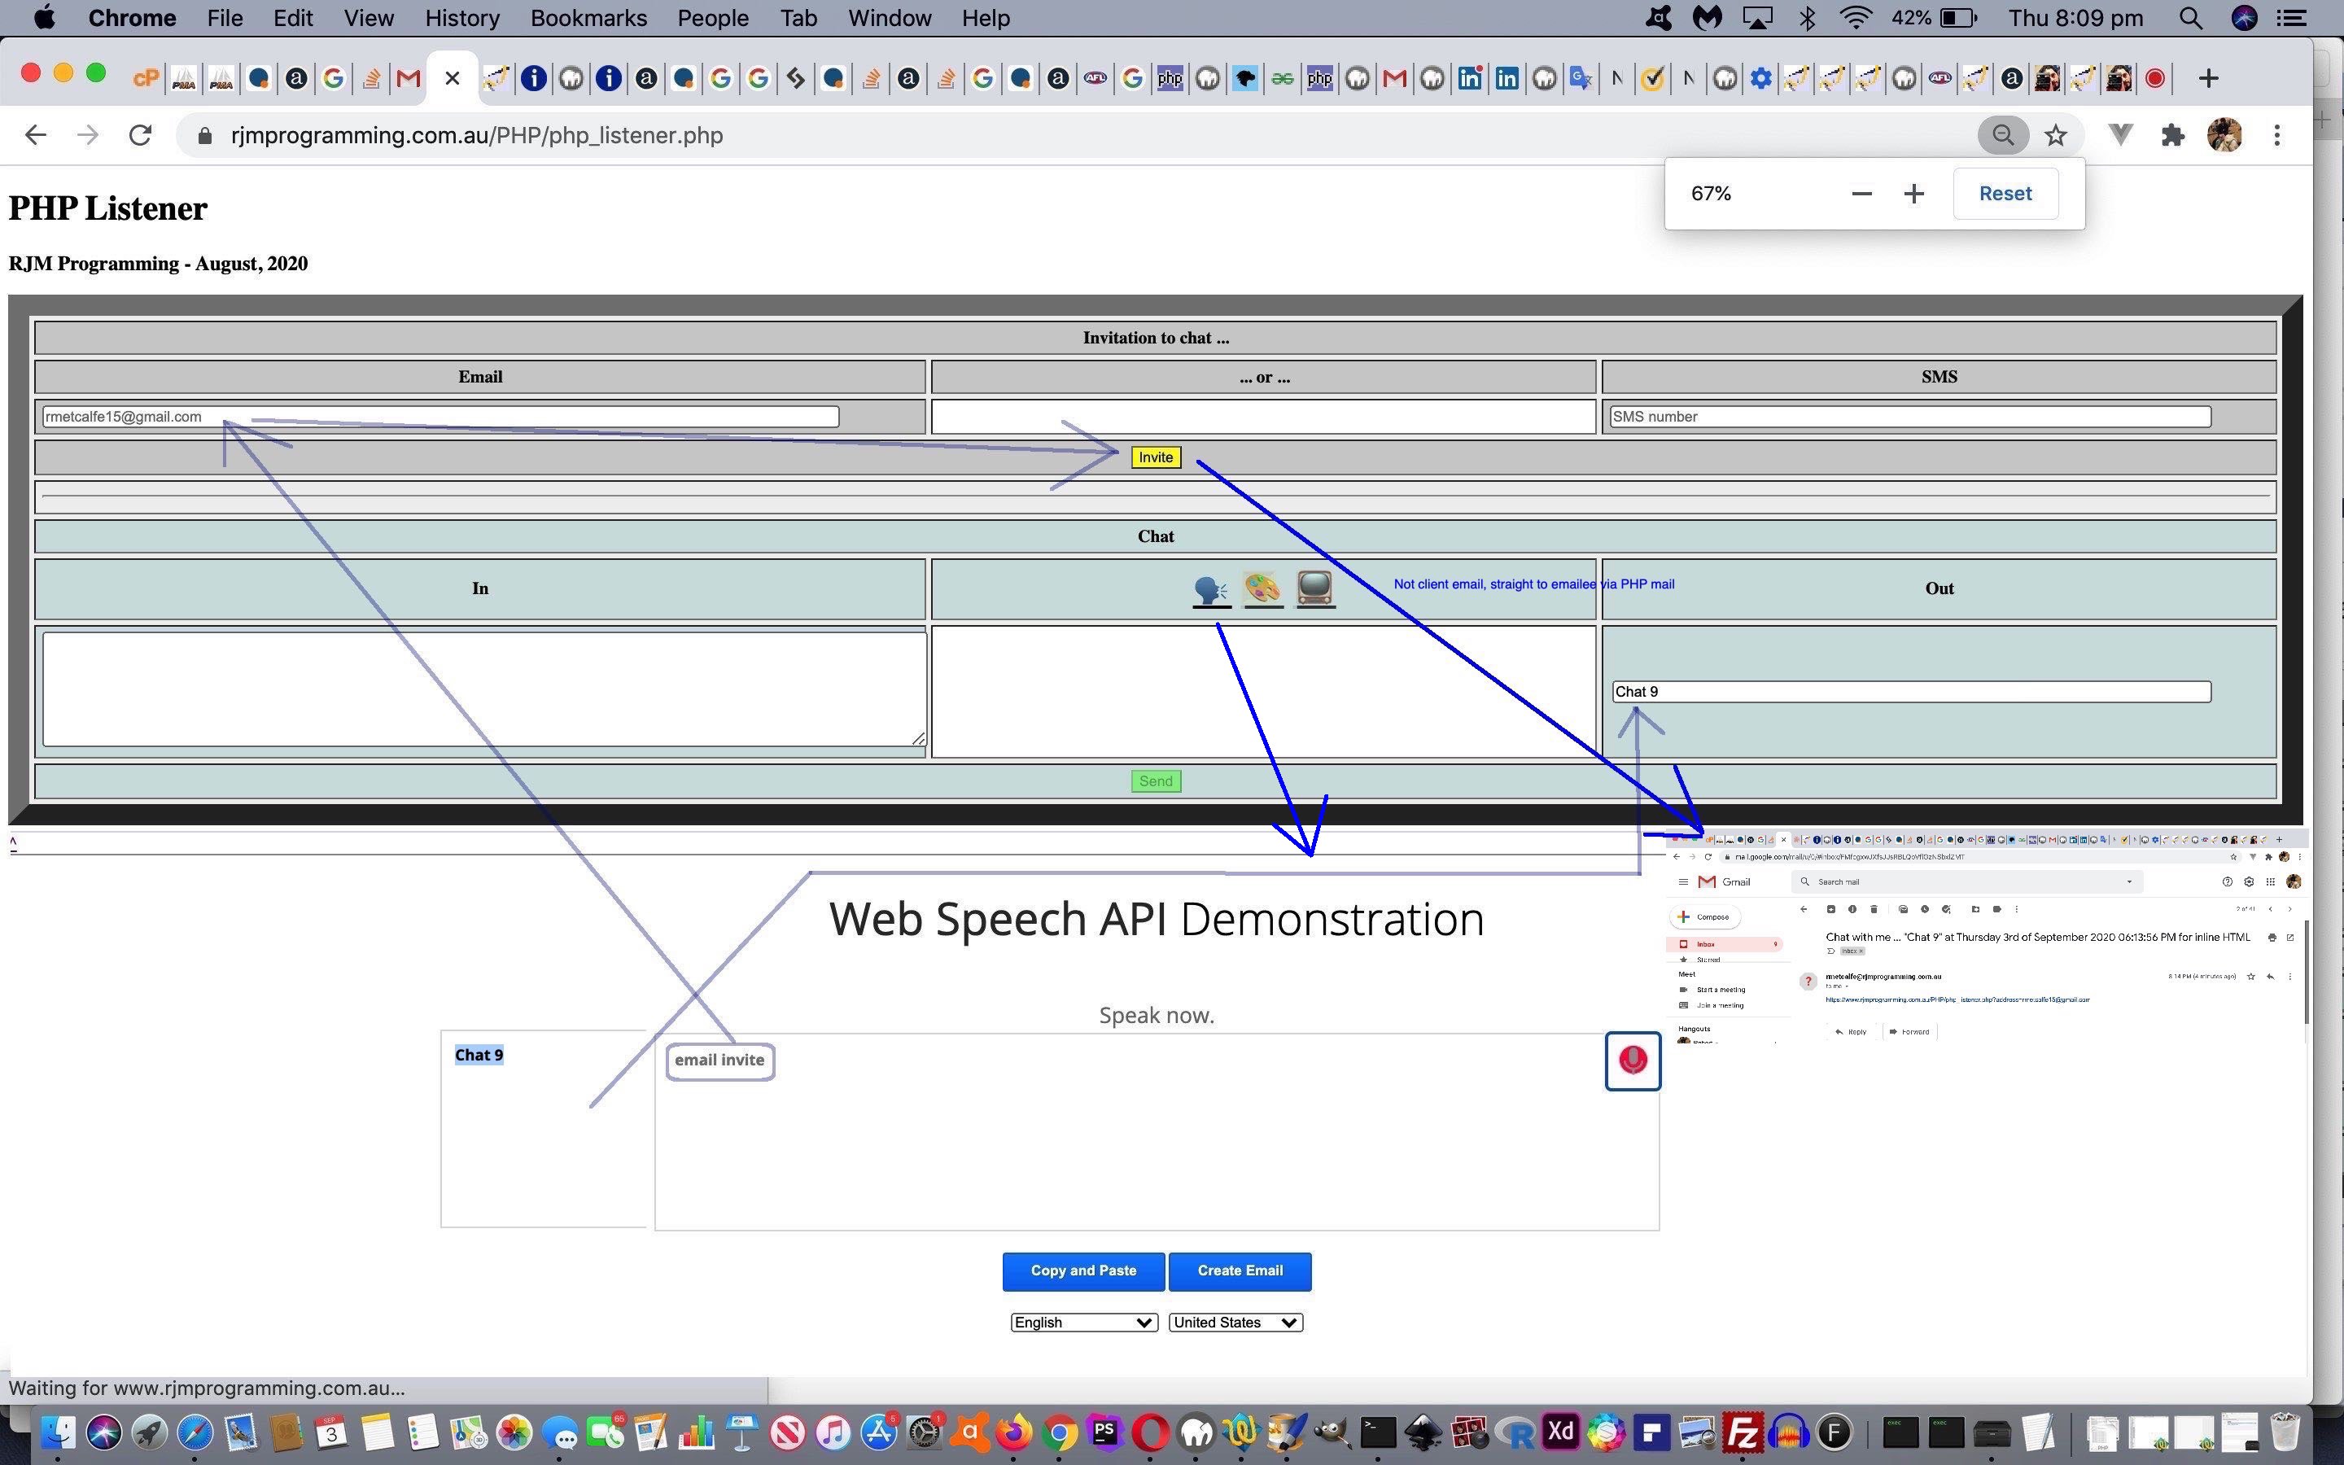Open Chrome extensions puzzle icon
This screenshot has width=2344, height=1465.
(x=2172, y=136)
